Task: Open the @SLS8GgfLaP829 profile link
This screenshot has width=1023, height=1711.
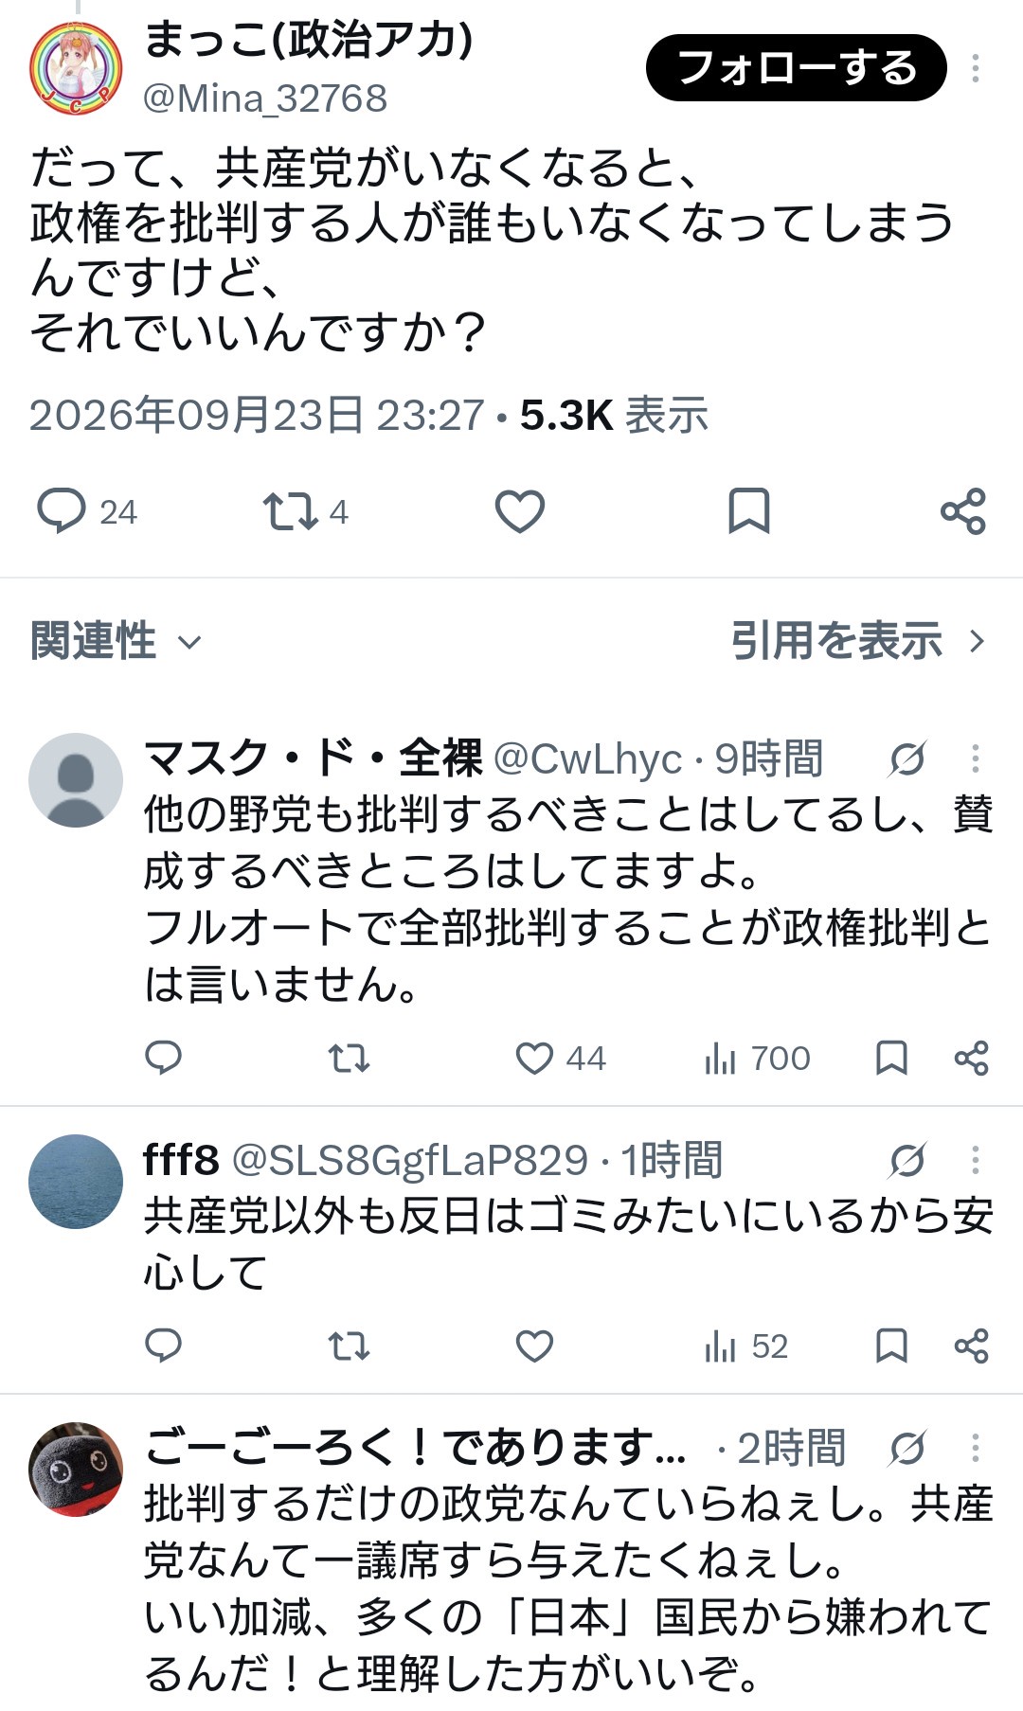Action: tap(410, 1160)
